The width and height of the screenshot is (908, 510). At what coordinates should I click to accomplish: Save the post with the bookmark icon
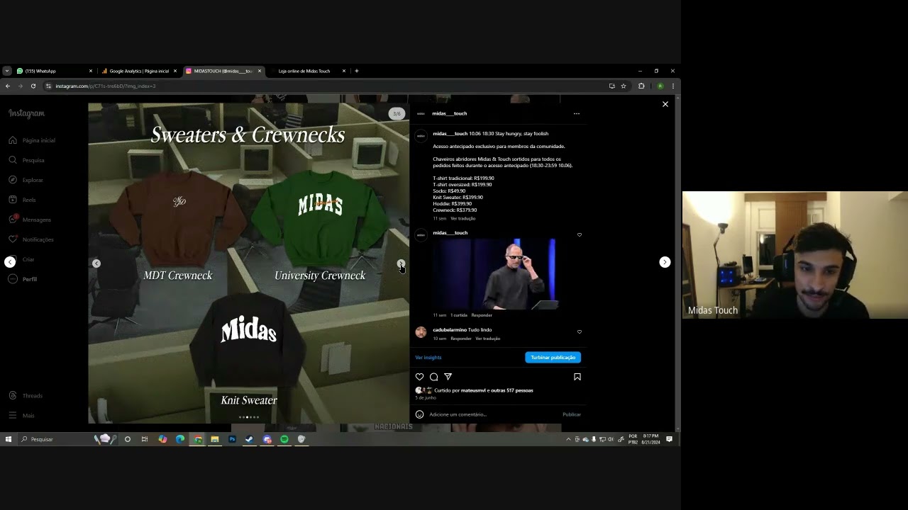[x=577, y=377]
